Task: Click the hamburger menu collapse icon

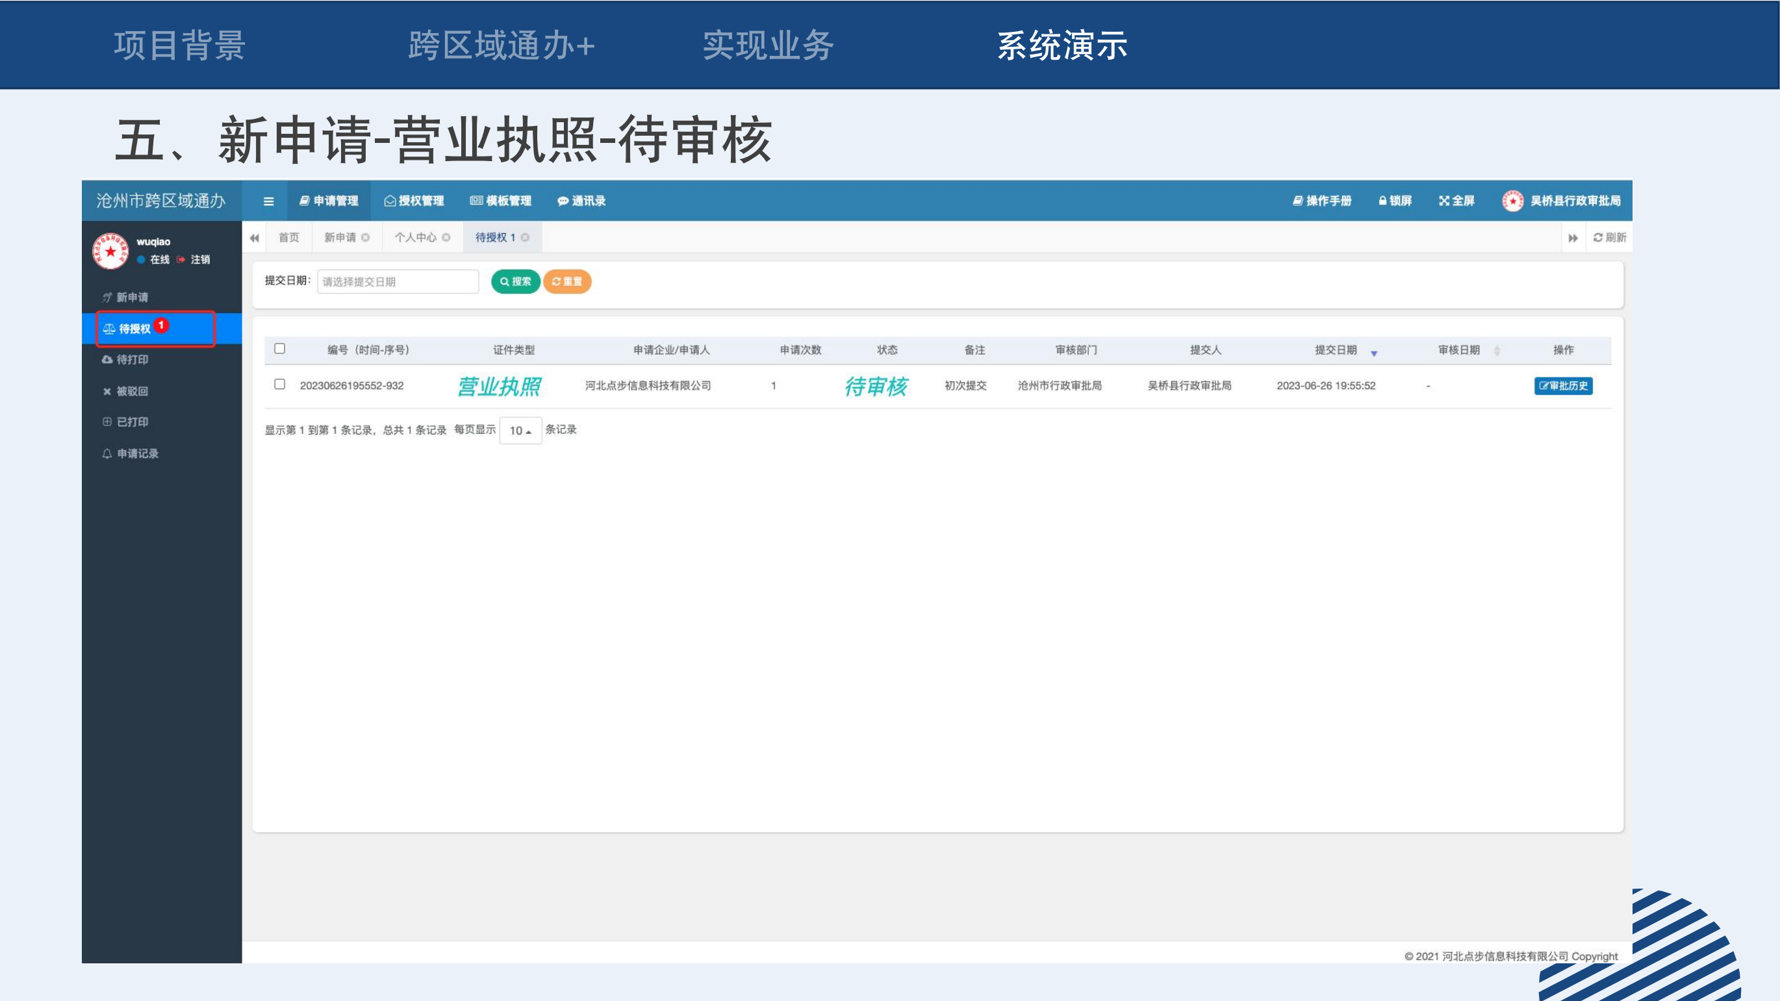Action: pos(269,201)
